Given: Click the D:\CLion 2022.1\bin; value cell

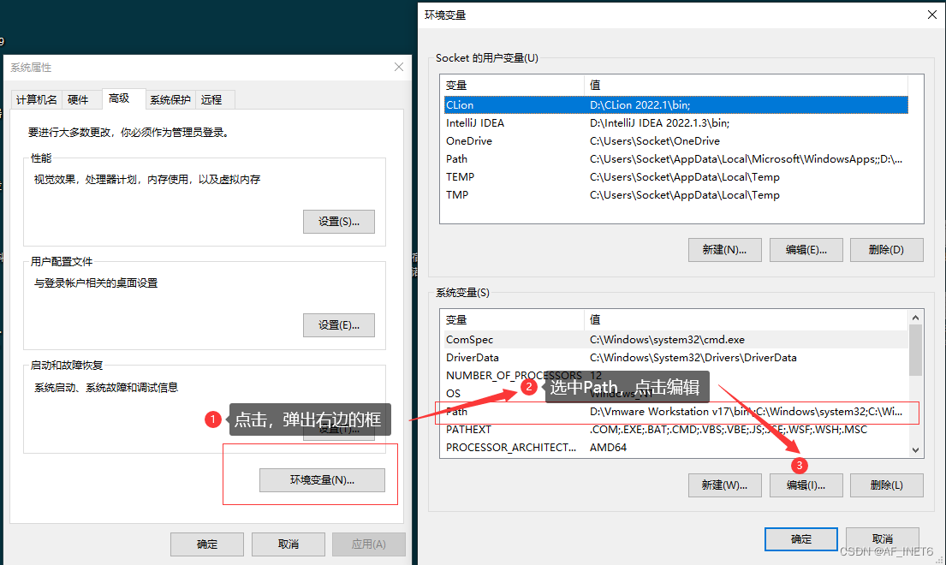Looking at the screenshot, I should (x=640, y=105).
